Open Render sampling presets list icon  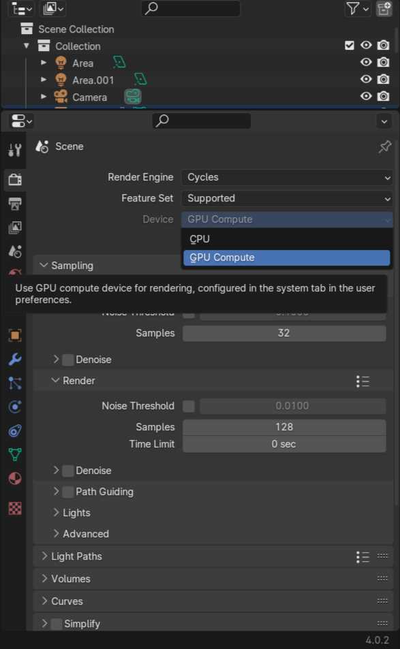tap(363, 381)
